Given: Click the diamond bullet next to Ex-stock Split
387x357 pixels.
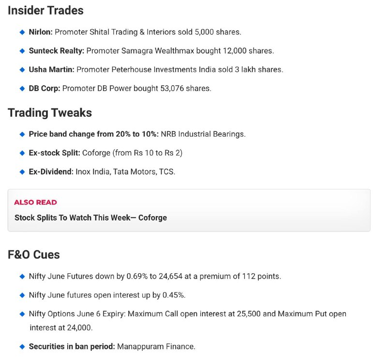Looking at the screenshot, I should point(22,153).
